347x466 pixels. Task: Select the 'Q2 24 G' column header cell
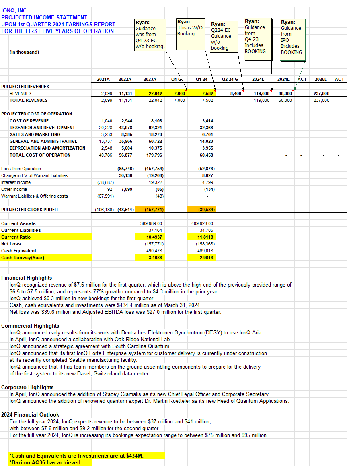click(230, 79)
